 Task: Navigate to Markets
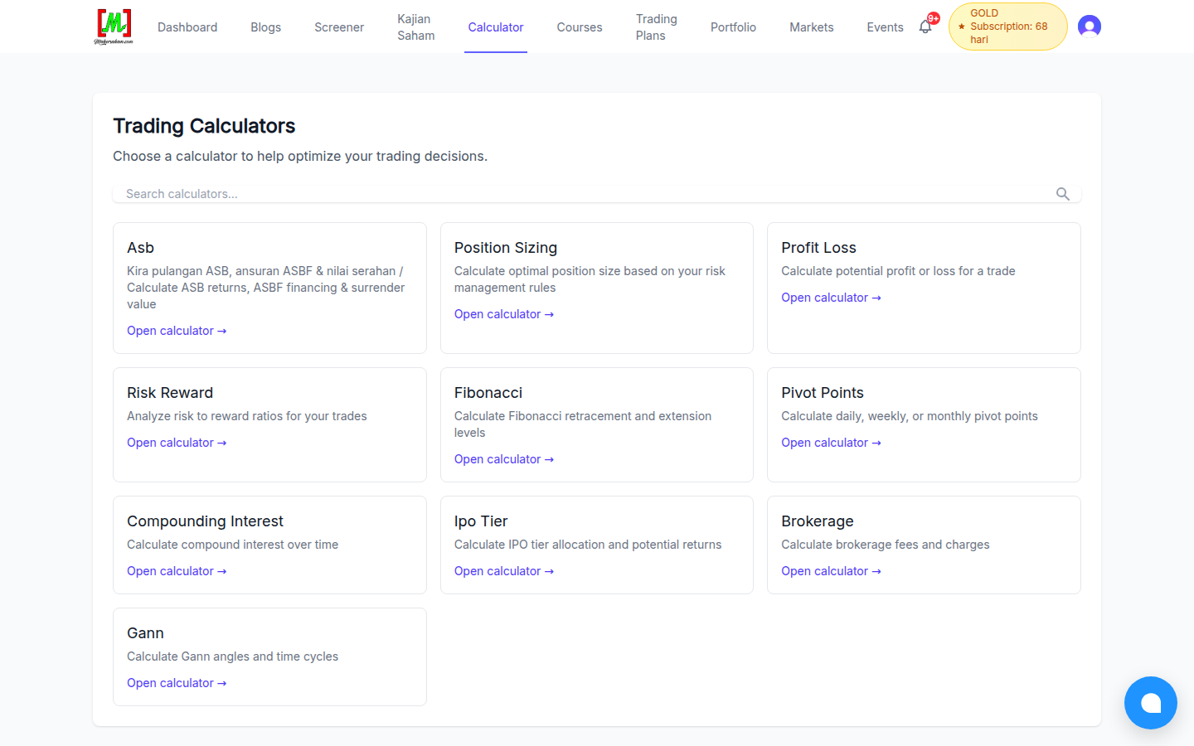(x=812, y=27)
